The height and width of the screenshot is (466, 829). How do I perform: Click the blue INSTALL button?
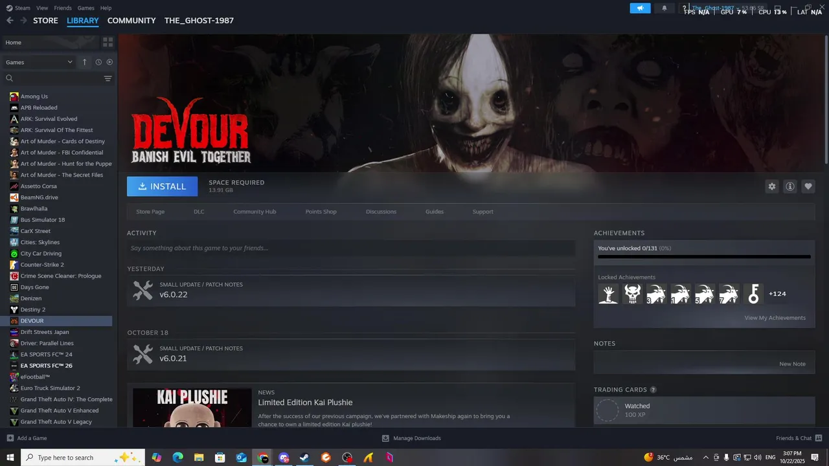[x=162, y=186]
